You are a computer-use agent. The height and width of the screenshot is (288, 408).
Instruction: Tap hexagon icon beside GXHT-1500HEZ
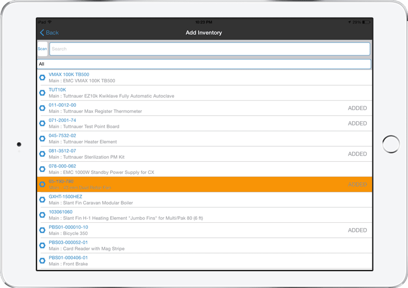pyautogui.click(x=42, y=200)
